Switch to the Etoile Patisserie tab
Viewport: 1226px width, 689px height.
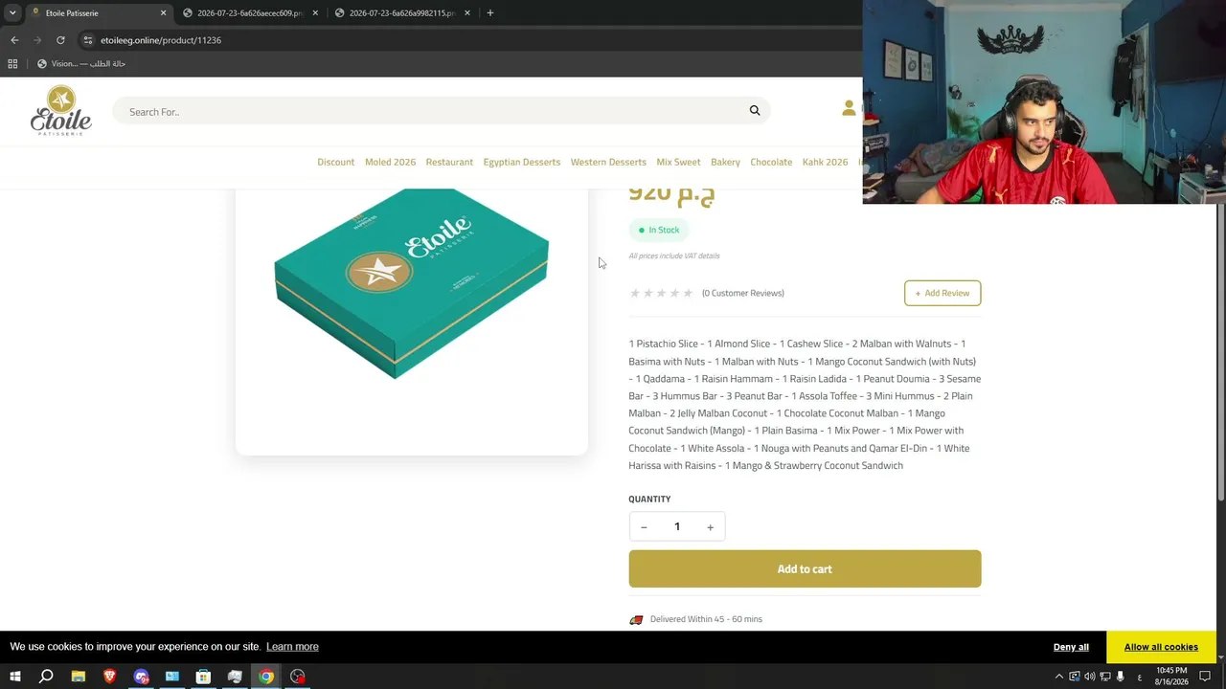tap(98, 13)
